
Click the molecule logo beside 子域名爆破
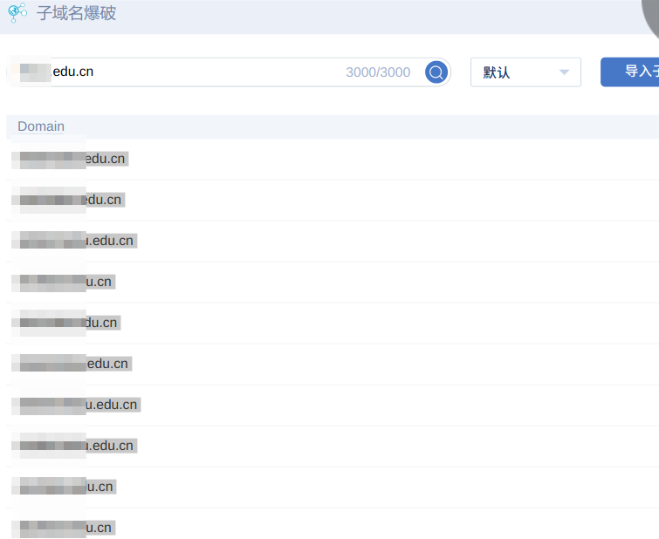click(x=17, y=13)
